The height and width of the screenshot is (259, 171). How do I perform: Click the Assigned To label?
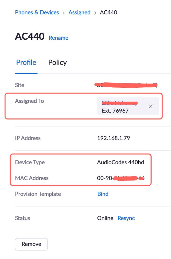pos(30,101)
